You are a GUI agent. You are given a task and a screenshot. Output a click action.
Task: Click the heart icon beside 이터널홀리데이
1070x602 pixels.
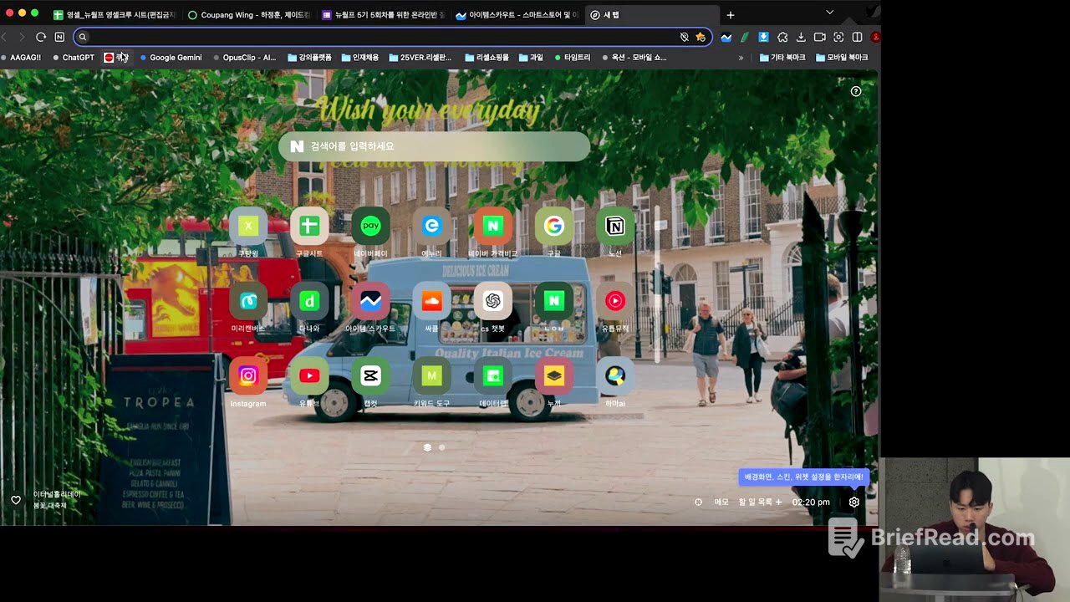[x=15, y=500]
